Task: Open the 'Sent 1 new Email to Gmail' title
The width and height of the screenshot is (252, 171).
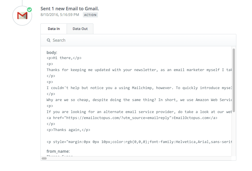Action: click(x=70, y=9)
